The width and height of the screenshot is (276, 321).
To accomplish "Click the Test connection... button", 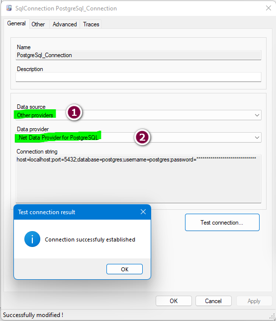I will 222,223.
